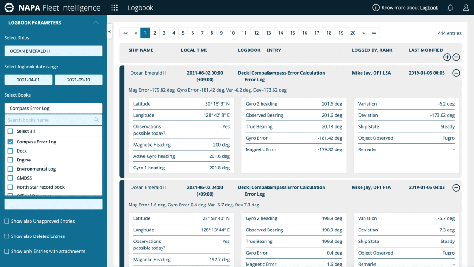
Task: Jump to the last page button
Action: click(374, 33)
